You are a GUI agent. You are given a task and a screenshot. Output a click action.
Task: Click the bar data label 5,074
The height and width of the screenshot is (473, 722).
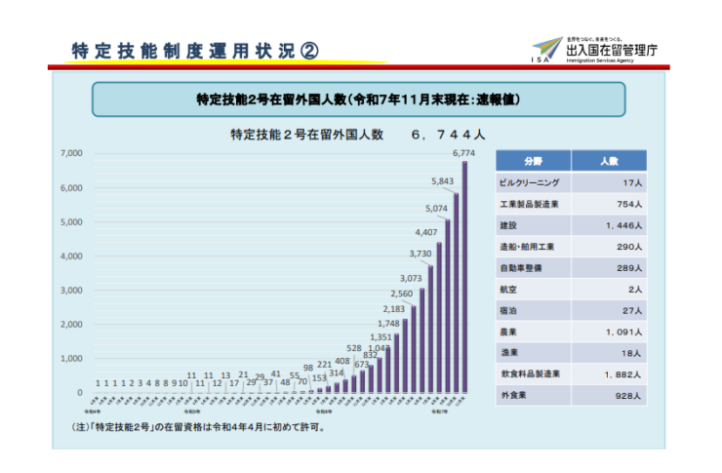(x=436, y=209)
